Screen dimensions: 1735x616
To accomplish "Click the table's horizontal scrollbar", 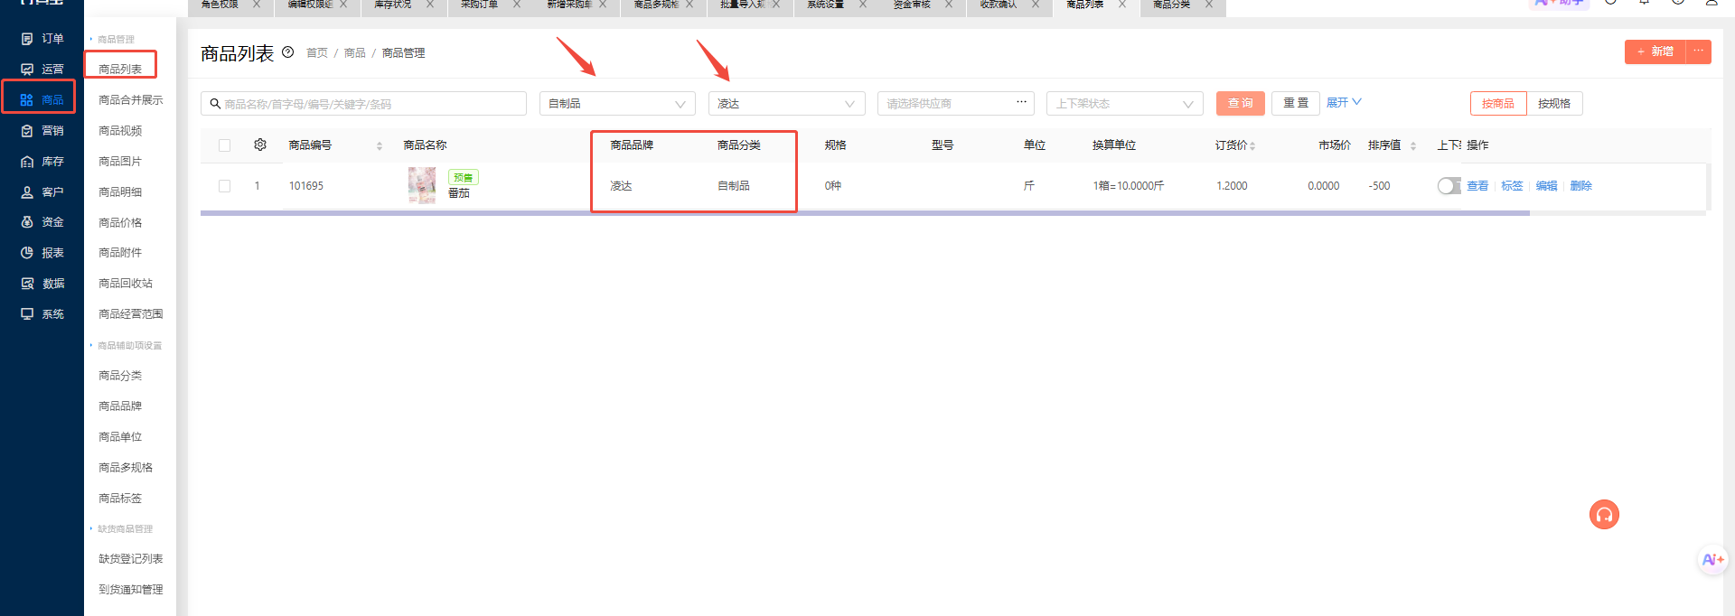I will click(x=865, y=213).
